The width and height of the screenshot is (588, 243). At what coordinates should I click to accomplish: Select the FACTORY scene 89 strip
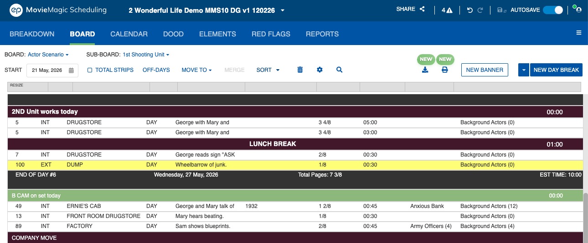(x=295, y=226)
